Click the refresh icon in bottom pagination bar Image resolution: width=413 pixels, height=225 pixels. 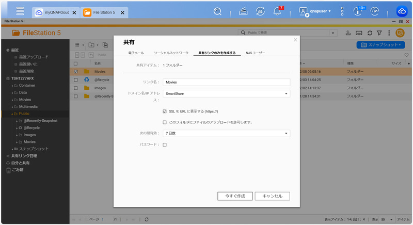(x=147, y=219)
